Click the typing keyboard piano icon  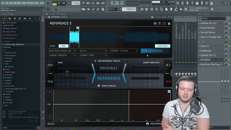tap(83, 9)
